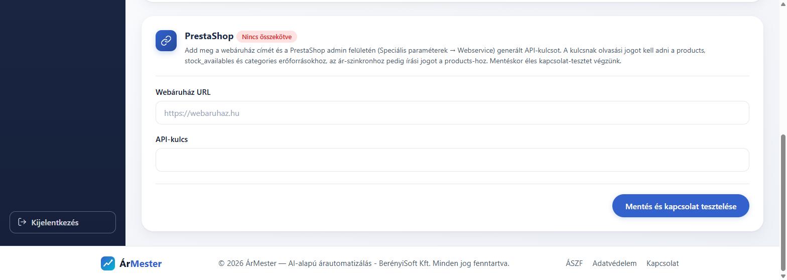This screenshot has width=787, height=280.
Task: Click the Nincs összekötve status badge
Action: pyautogui.click(x=267, y=37)
